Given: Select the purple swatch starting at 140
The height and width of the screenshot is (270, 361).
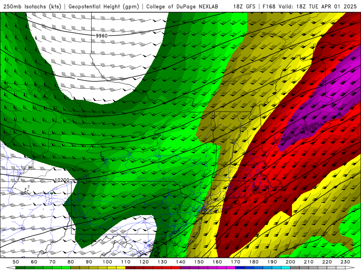Looking at the screenshot, I should [x=185, y=268].
